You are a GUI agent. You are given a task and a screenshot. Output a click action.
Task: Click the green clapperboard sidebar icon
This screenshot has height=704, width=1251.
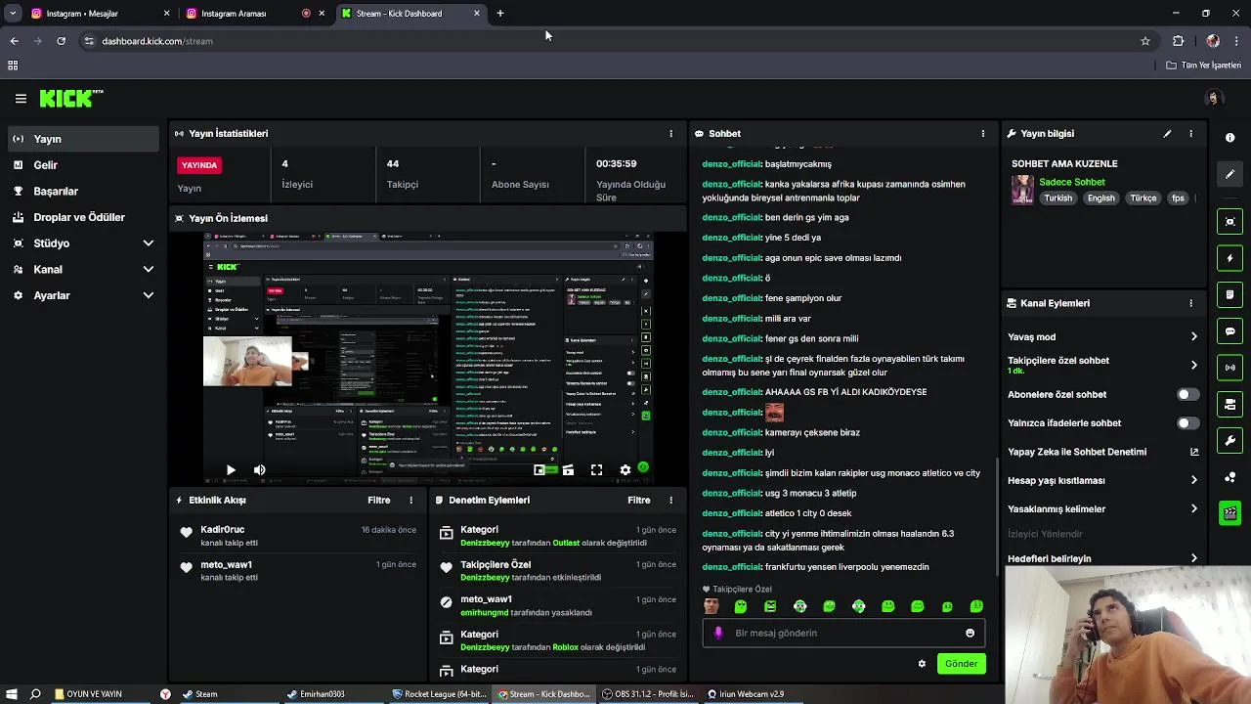[x=1230, y=512]
